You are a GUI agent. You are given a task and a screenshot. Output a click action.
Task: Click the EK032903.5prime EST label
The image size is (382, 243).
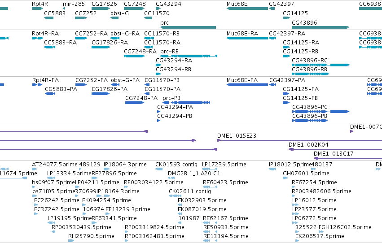202,200
